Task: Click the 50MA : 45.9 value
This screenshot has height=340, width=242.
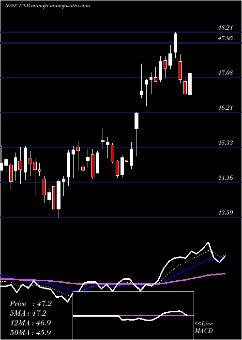Action: click(30, 332)
